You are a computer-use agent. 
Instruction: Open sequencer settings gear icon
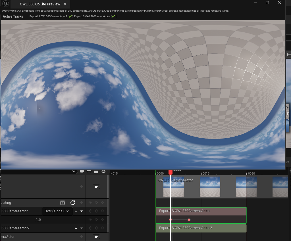tap(103, 171)
